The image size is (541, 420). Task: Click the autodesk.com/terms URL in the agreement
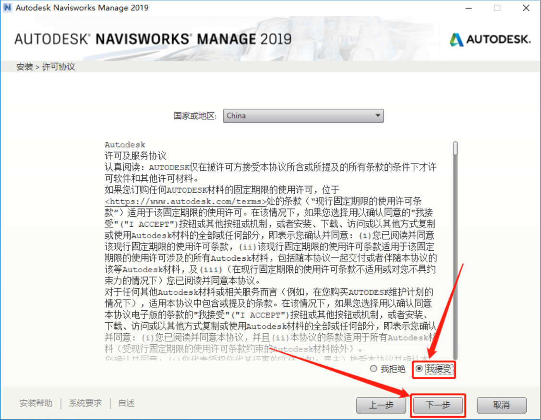click(x=186, y=201)
